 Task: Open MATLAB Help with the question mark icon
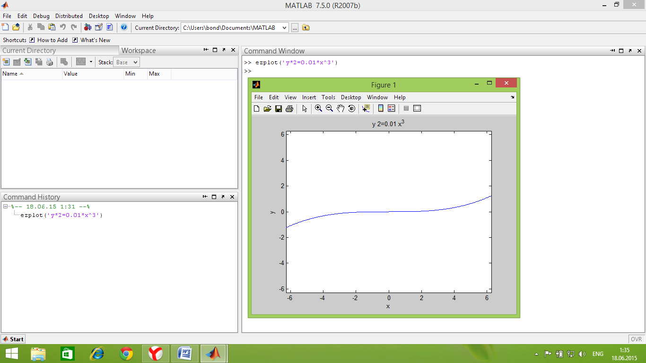tap(124, 27)
